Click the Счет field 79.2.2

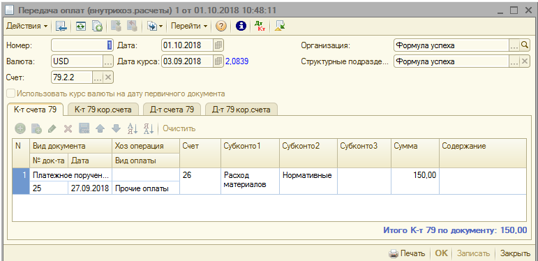72,77
